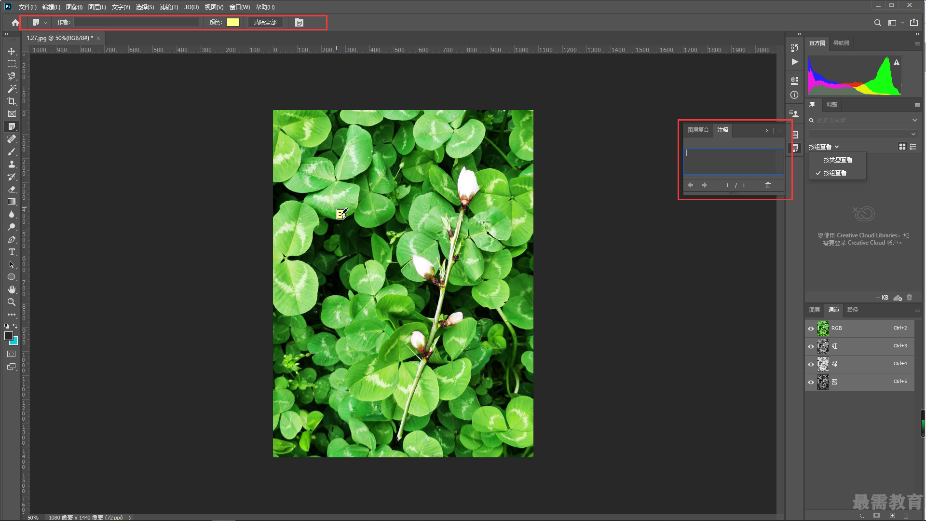The width and height of the screenshot is (926, 521).
Task: Expand the library selection combo box
Action: pyautogui.click(x=863, y=134)
